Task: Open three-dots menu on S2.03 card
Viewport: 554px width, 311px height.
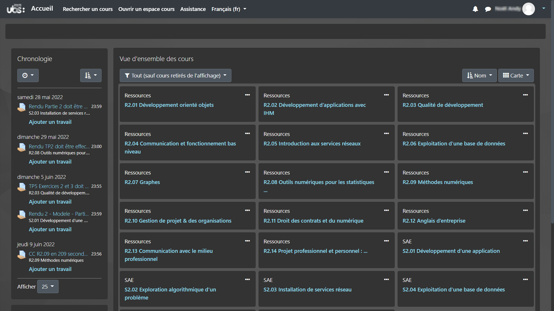Action: click(x=386, y=280)
